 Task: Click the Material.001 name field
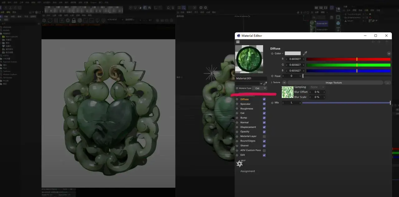tap(251, 78)
